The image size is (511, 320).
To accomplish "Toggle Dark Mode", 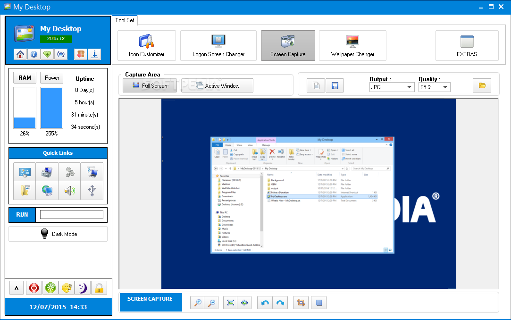I will pyautogui.click(x=58, y=234).
